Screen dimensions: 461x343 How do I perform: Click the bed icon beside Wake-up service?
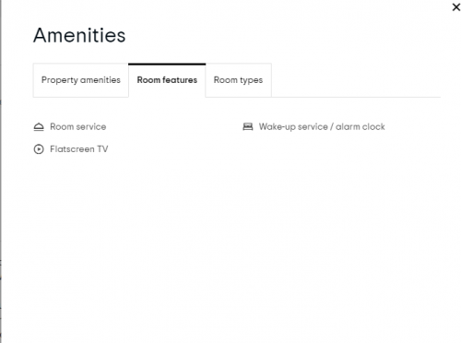coord(248,126)
